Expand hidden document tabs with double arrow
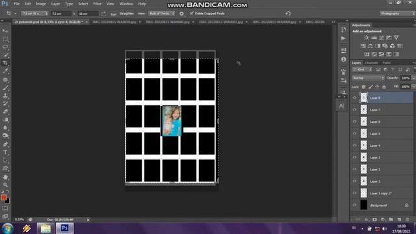 [333, 22]
